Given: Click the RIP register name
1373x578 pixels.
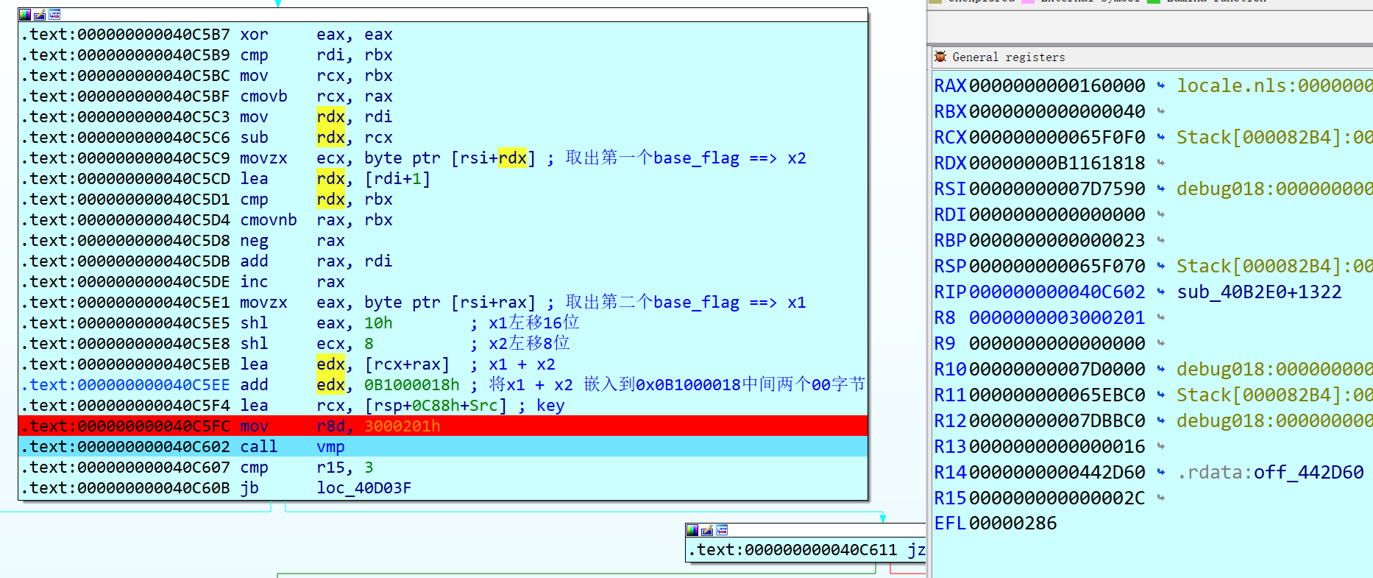Looking at the screenshot, I should coord(950,292).
